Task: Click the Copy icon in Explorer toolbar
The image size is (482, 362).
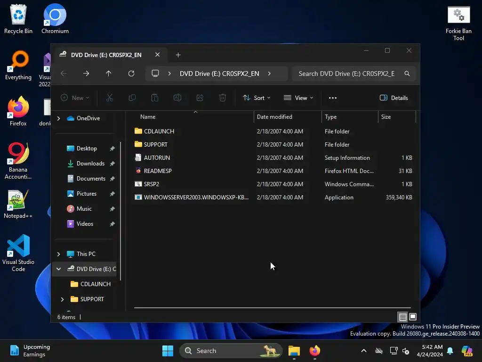Action: click(132, 98)
